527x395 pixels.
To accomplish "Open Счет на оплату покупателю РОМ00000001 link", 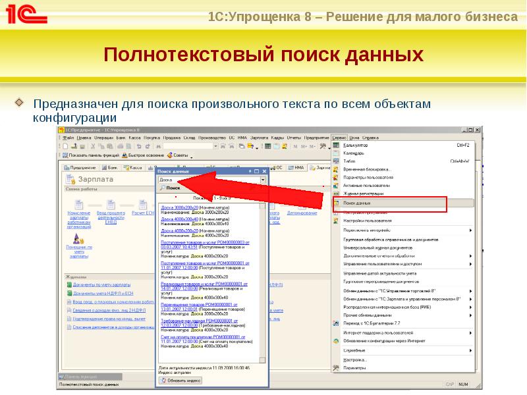I will [x=203, y=339].
